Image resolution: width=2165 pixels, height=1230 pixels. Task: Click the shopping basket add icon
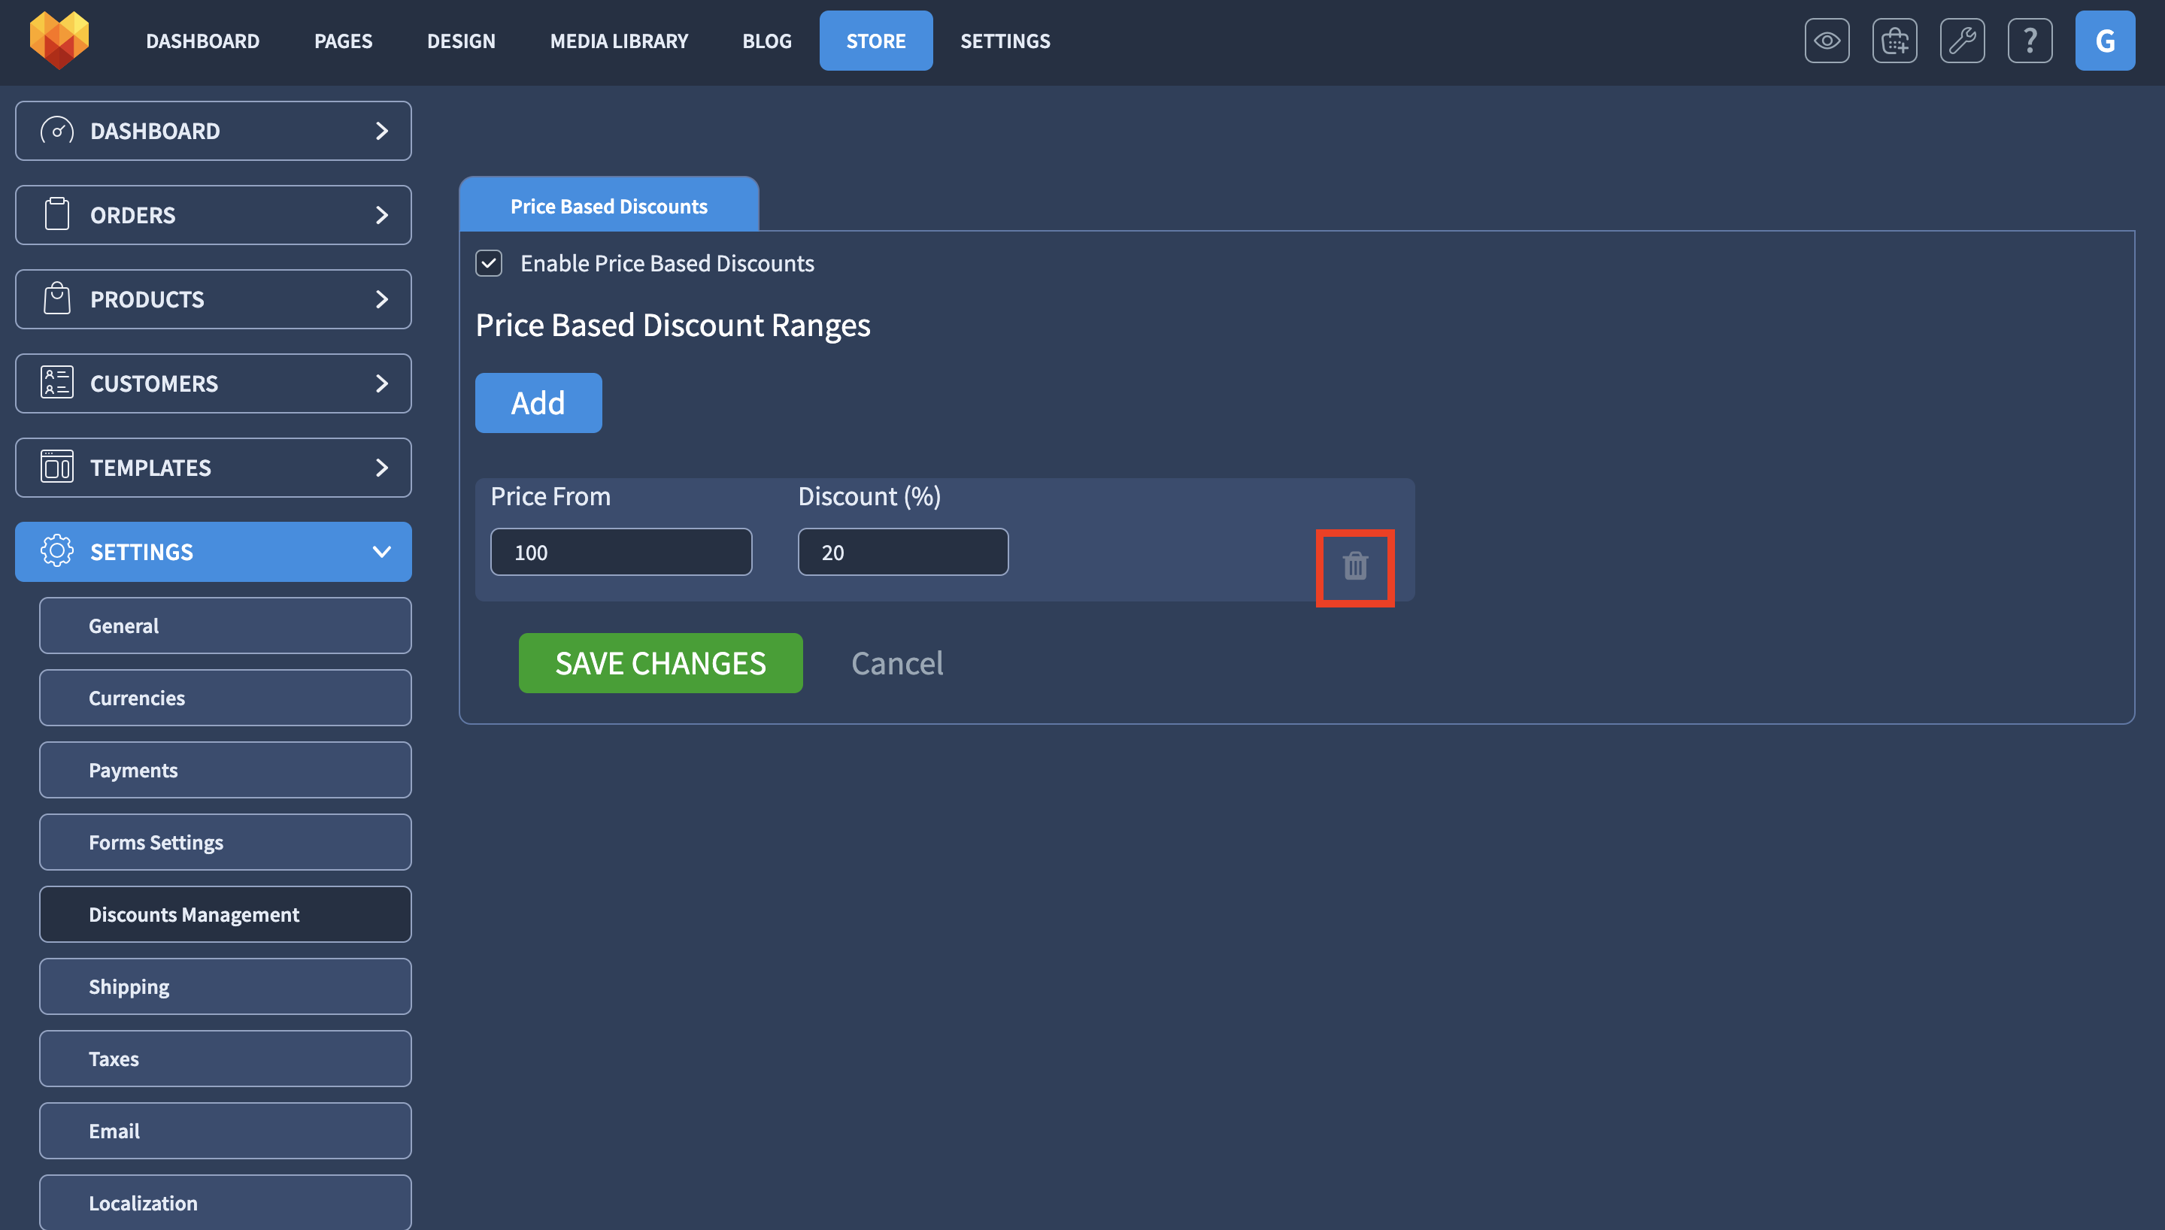[1894, 41]
